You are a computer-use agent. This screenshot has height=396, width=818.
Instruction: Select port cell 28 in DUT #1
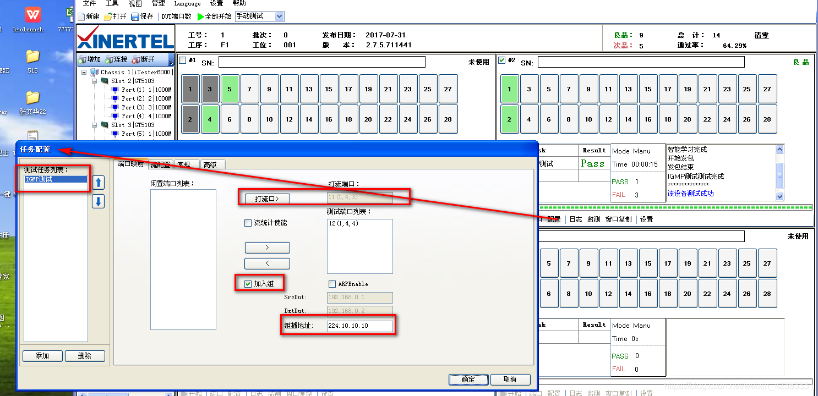click(x=448, y=119)
